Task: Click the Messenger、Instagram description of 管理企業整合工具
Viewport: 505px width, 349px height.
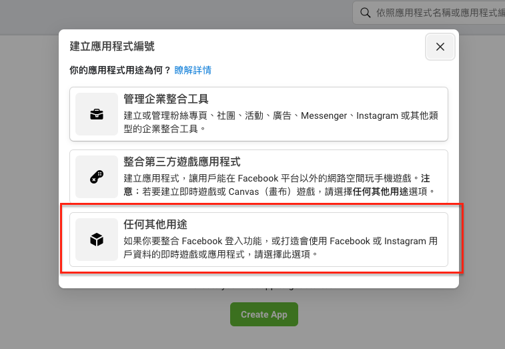Action: [281, 122]
